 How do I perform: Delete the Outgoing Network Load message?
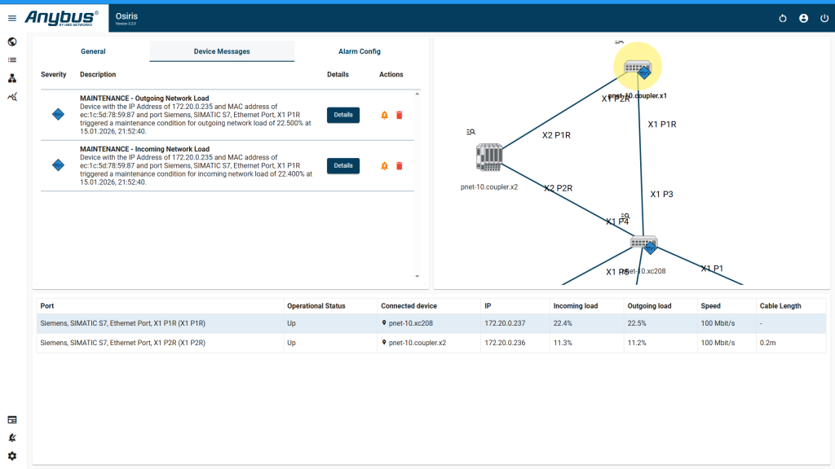coord(400,115)
